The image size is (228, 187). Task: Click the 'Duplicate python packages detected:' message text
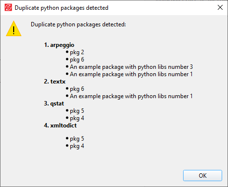point(78,24)
